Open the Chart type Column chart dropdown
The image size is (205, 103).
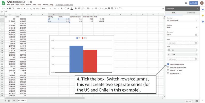pyautogui.click(x=182, y=20)
